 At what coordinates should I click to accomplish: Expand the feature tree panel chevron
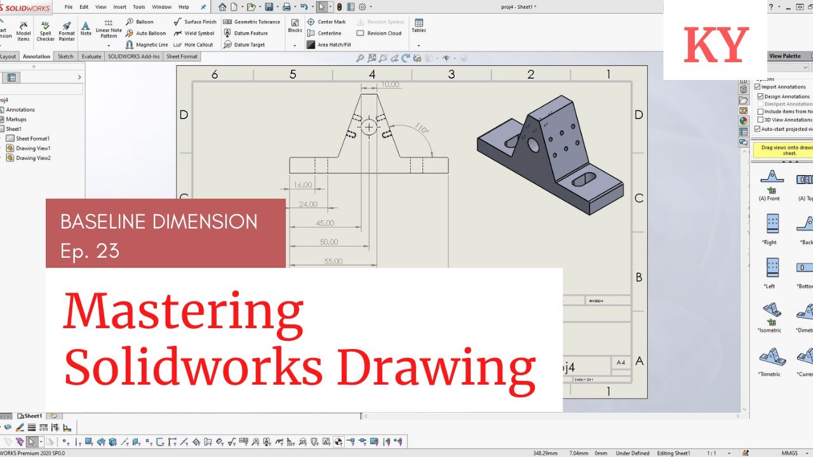pos(79,77)
